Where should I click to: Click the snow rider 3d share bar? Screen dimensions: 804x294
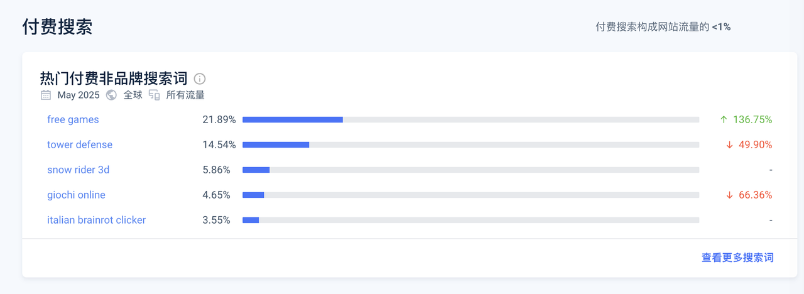click(470, 170)
